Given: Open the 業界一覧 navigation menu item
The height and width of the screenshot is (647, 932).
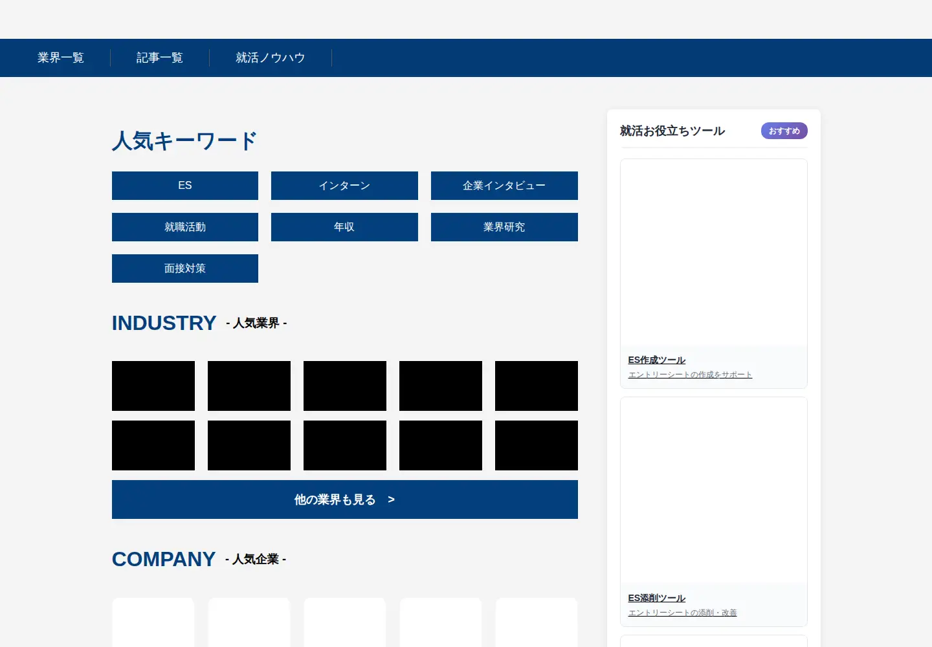Looking at the screenshot, I should coord(61,58).
